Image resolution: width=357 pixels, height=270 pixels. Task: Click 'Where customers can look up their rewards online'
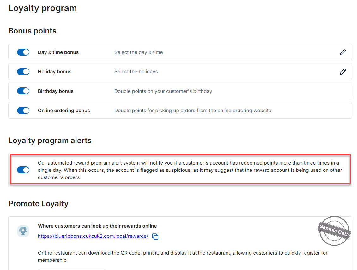(x=97, y=226)
